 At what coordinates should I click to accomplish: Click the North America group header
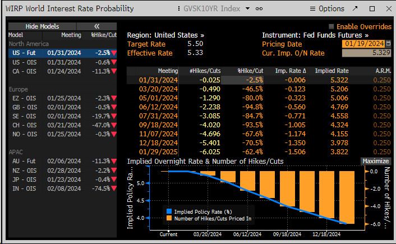point(29,44)
